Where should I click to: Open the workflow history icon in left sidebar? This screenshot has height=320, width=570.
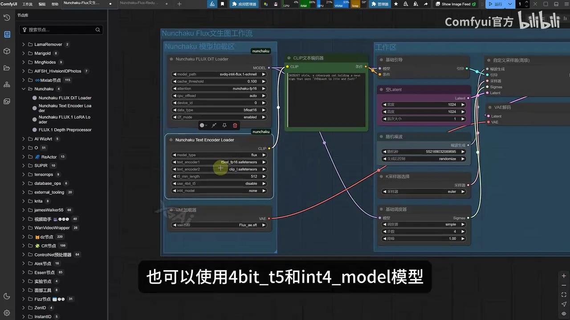[x=6, y=18]
